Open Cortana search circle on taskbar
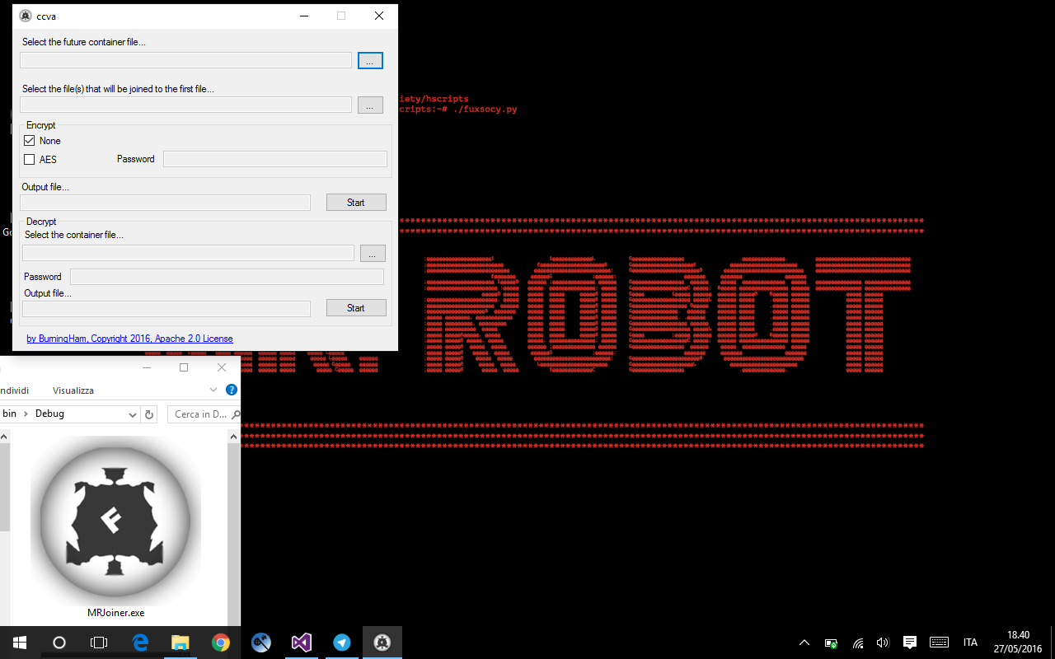 pos(59,643)
